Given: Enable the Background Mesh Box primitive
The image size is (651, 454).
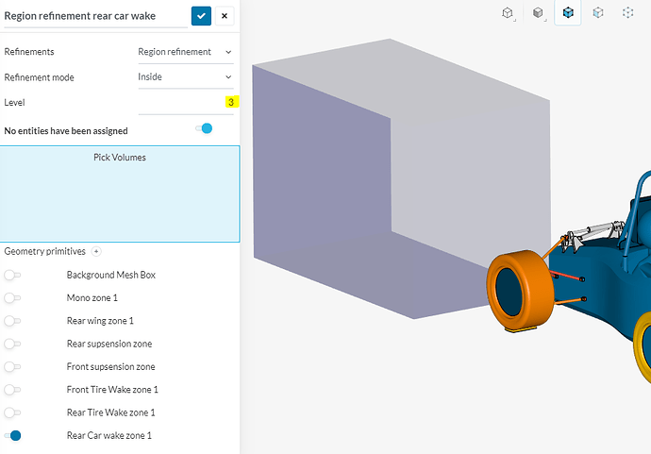Looking at the screenshot, I should [x=12, y=275].
